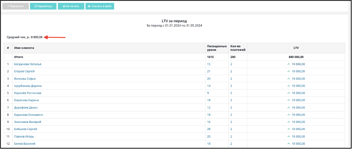Open client Щербакова Дарина
The image size is (352, 149).
pos(28,86)
